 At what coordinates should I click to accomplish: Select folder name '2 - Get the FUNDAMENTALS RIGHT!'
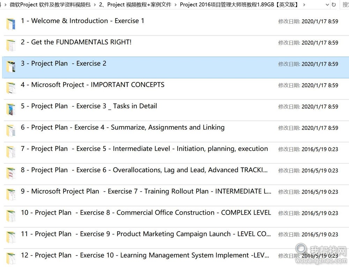(x=76, y=42)
